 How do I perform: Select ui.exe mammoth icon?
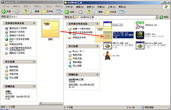(x=107, y=56)
